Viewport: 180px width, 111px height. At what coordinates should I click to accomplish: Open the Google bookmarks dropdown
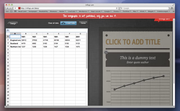coord(108,11)
